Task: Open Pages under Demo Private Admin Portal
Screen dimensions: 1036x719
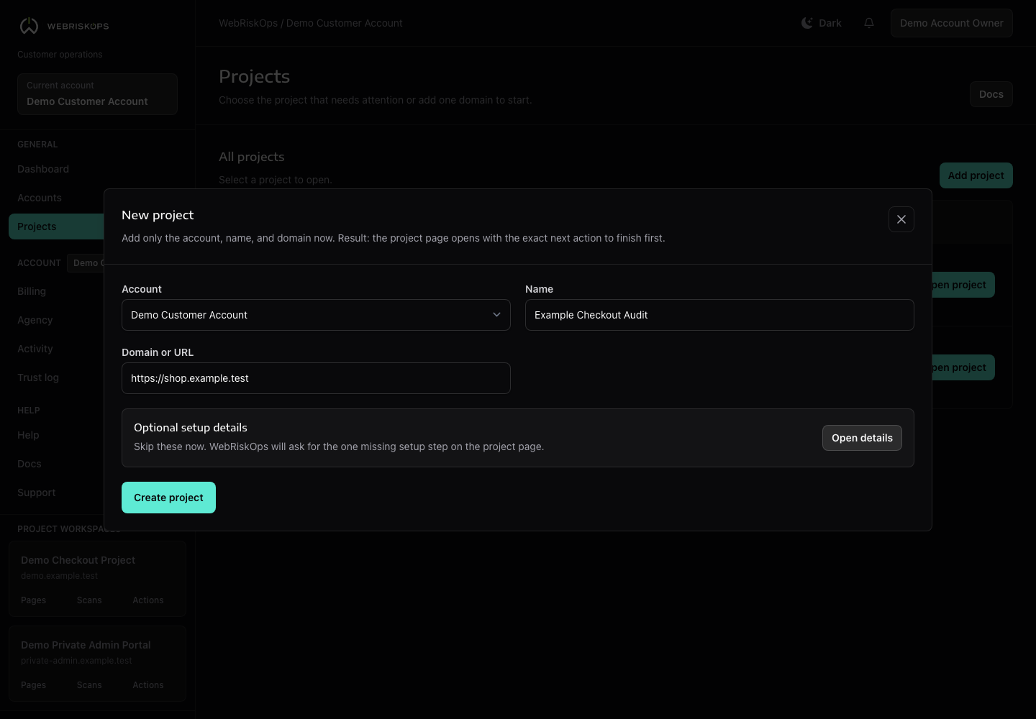Action: point(33,685)
